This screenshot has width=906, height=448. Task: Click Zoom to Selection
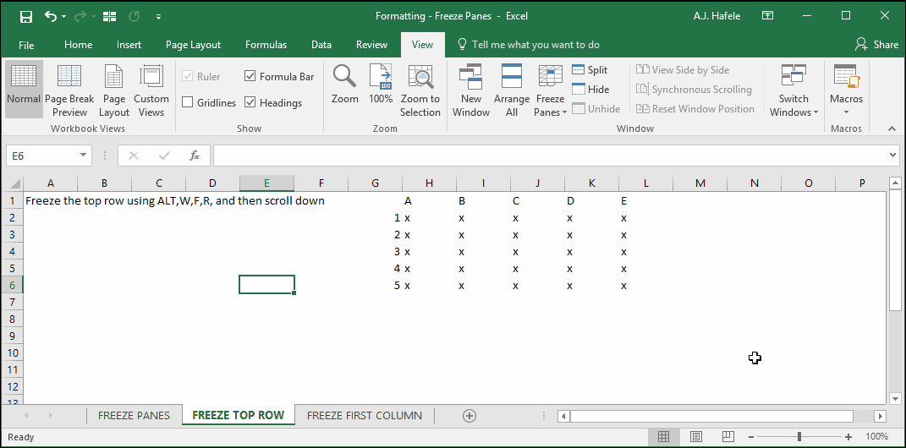point(420,90)
